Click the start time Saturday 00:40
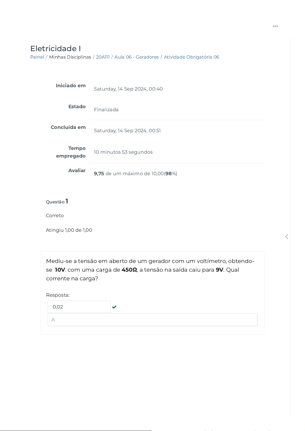Viewport: 305px width, 431px height. coord(128,89)
